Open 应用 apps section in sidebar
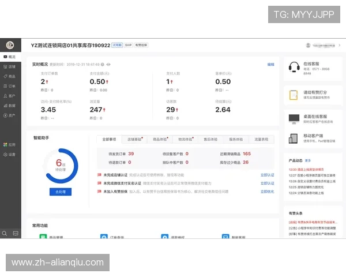Screen dimensions: 346x277 click(x=10, y=145)
